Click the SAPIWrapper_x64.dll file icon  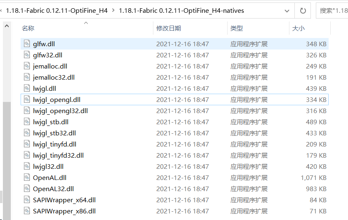27,199
